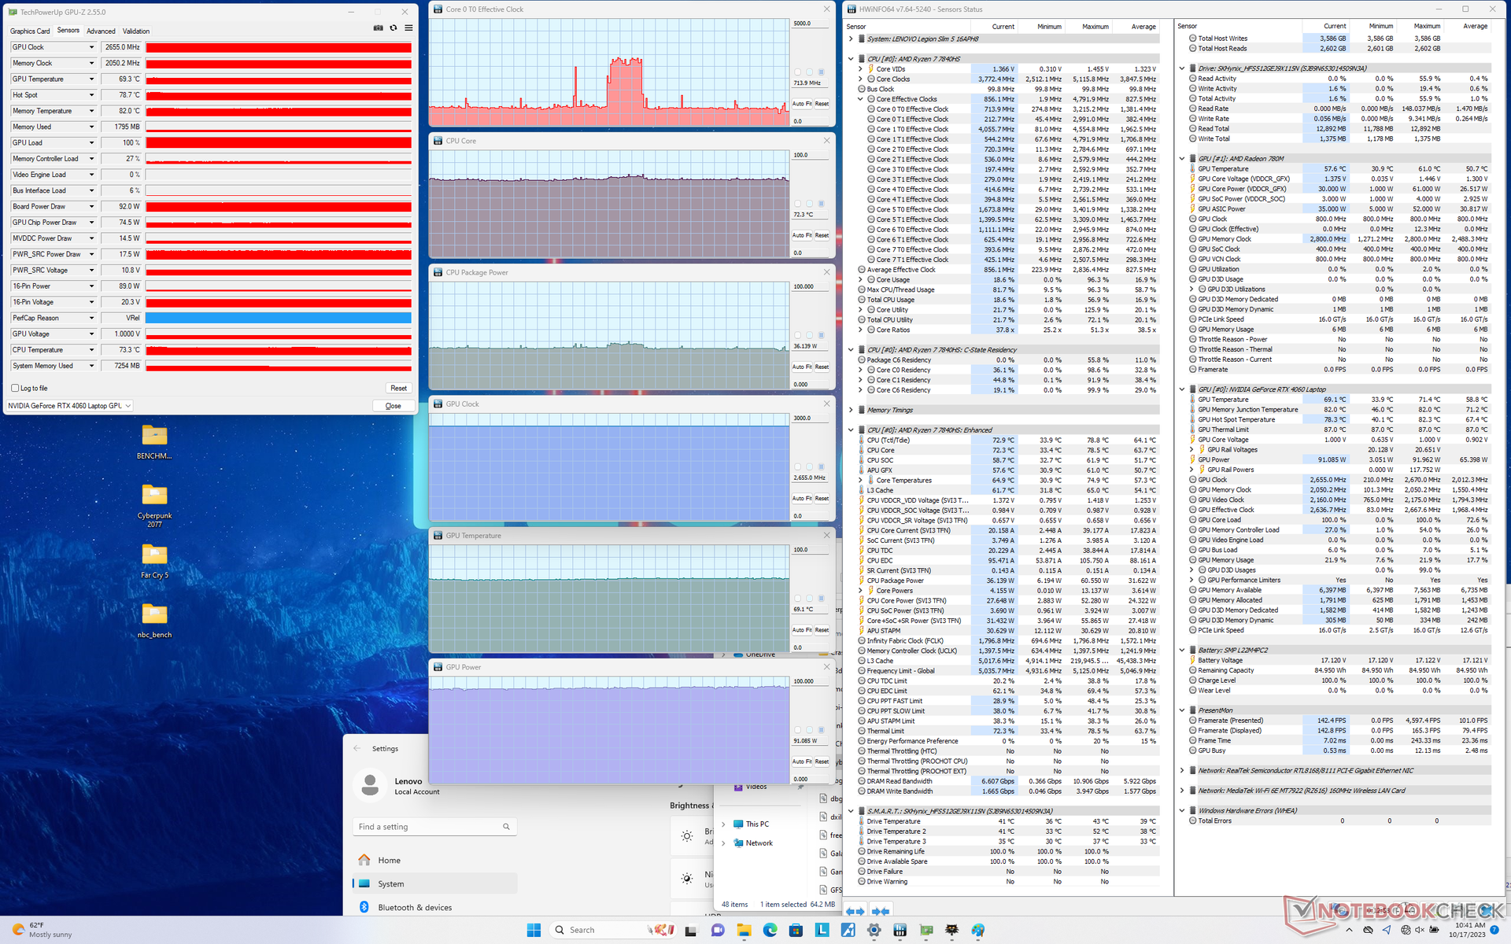The width and height of the screenshot is (1511, 944).
Task: Switch to HWiNFO icon on taskbar
Action: coord(900,930)
